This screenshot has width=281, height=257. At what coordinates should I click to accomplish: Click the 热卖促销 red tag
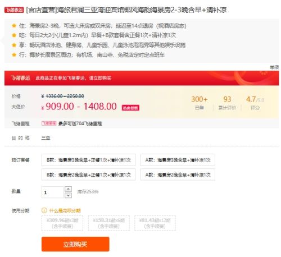coord(130,108)
